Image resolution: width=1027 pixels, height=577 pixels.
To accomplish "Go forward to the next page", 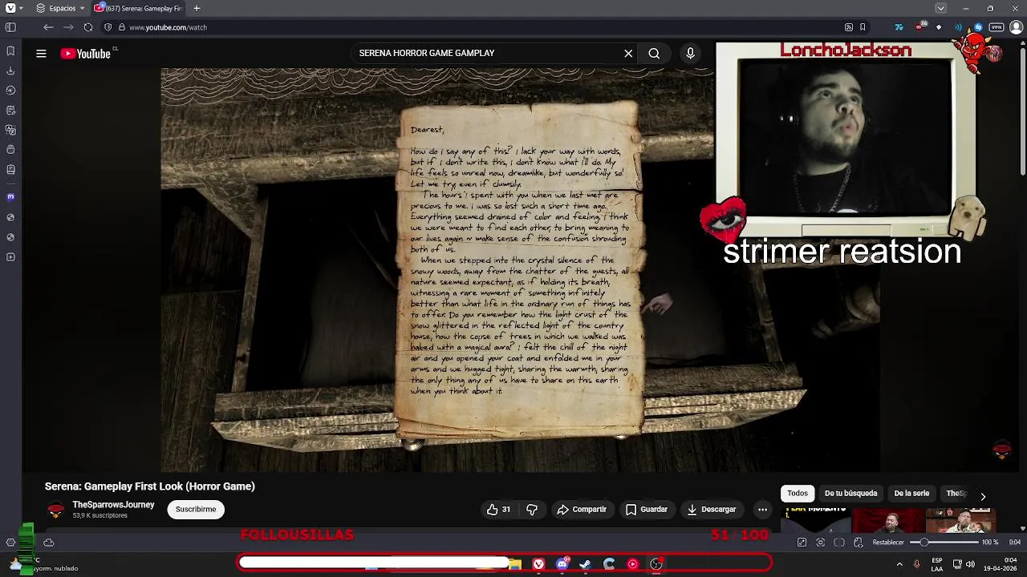I will (68, 27).
